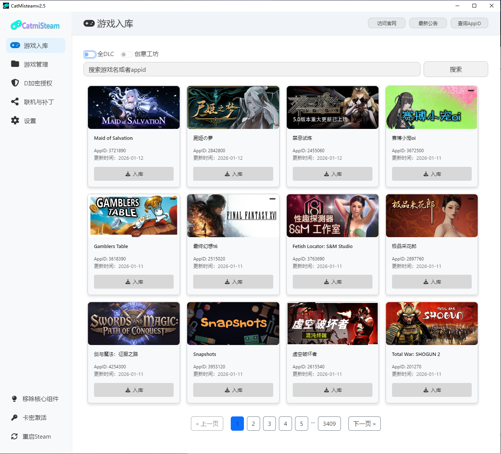Image resolution: width=501 pixels, height=454 pixels.
Task: Go to the previous page 上一页
Action: (x=207, y=424)
